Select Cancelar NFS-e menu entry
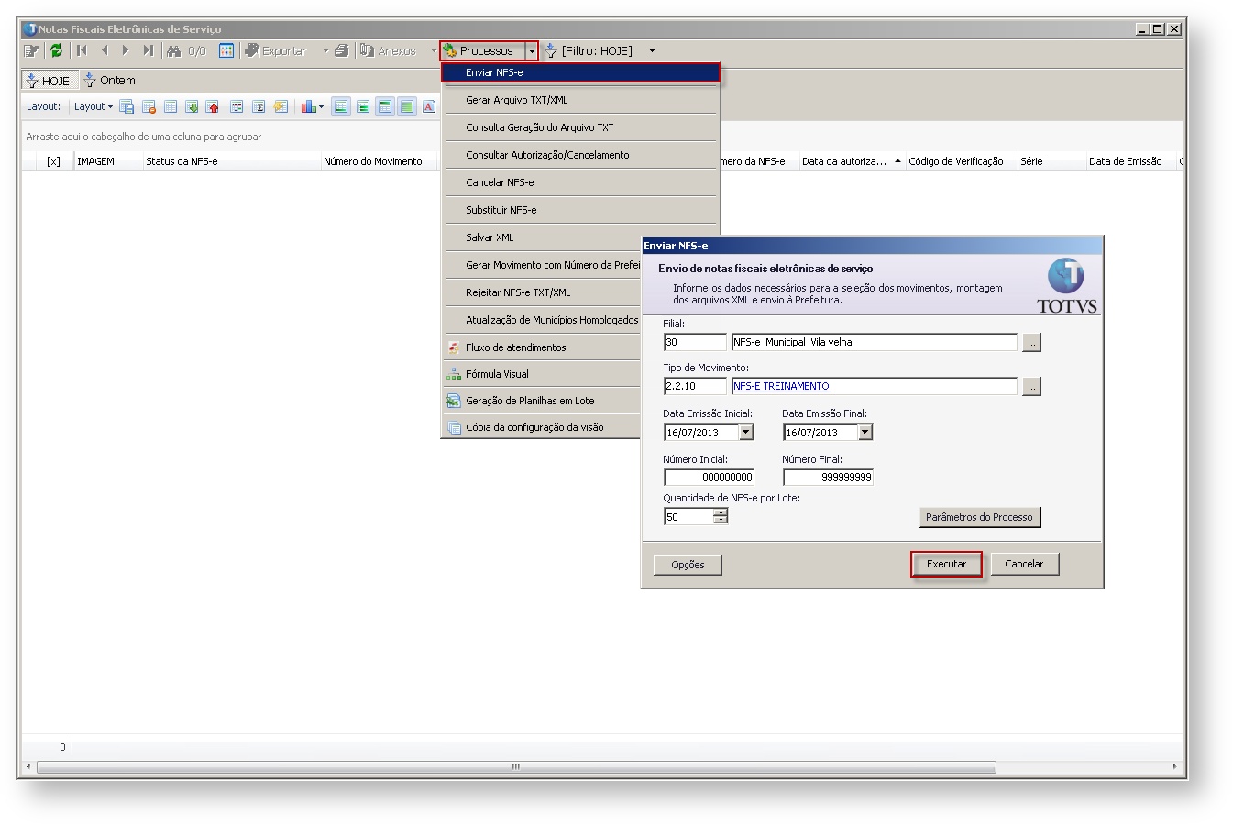 coord(581,182)
